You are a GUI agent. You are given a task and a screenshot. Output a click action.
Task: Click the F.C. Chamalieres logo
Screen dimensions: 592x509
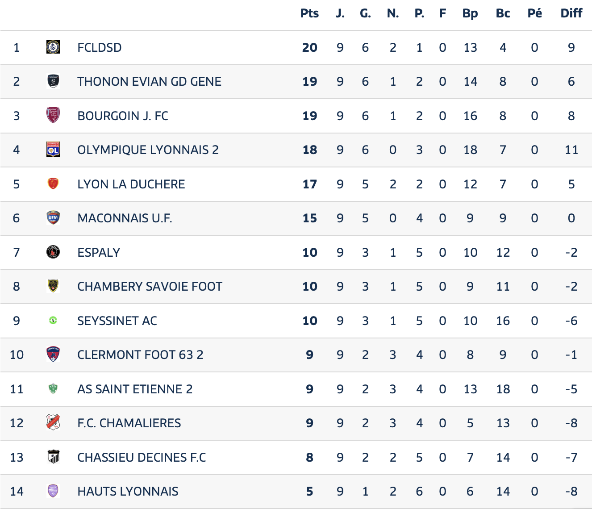click(53, 422)
